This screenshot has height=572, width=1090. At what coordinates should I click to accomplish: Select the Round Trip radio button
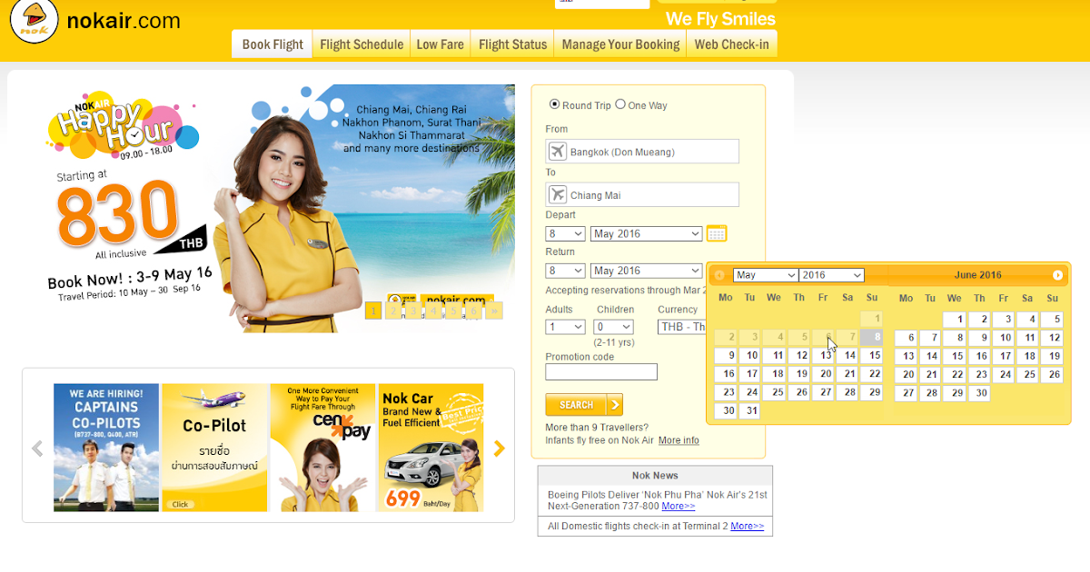click(552, 104)
